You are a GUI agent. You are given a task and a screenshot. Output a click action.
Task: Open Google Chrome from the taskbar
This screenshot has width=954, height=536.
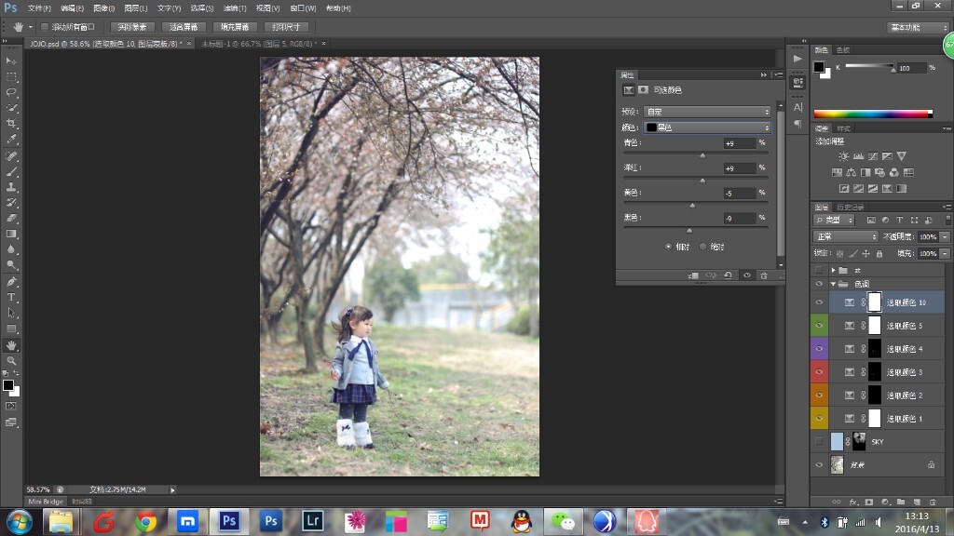(x=146, y=521)
